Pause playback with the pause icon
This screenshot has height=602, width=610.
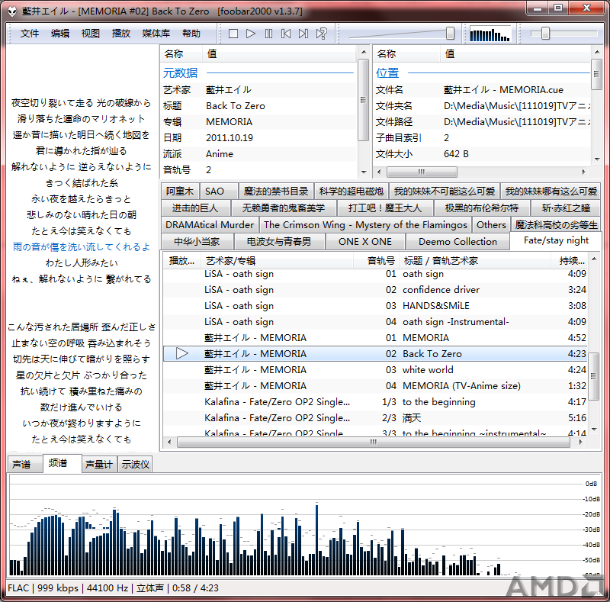(x=268, y=34)
